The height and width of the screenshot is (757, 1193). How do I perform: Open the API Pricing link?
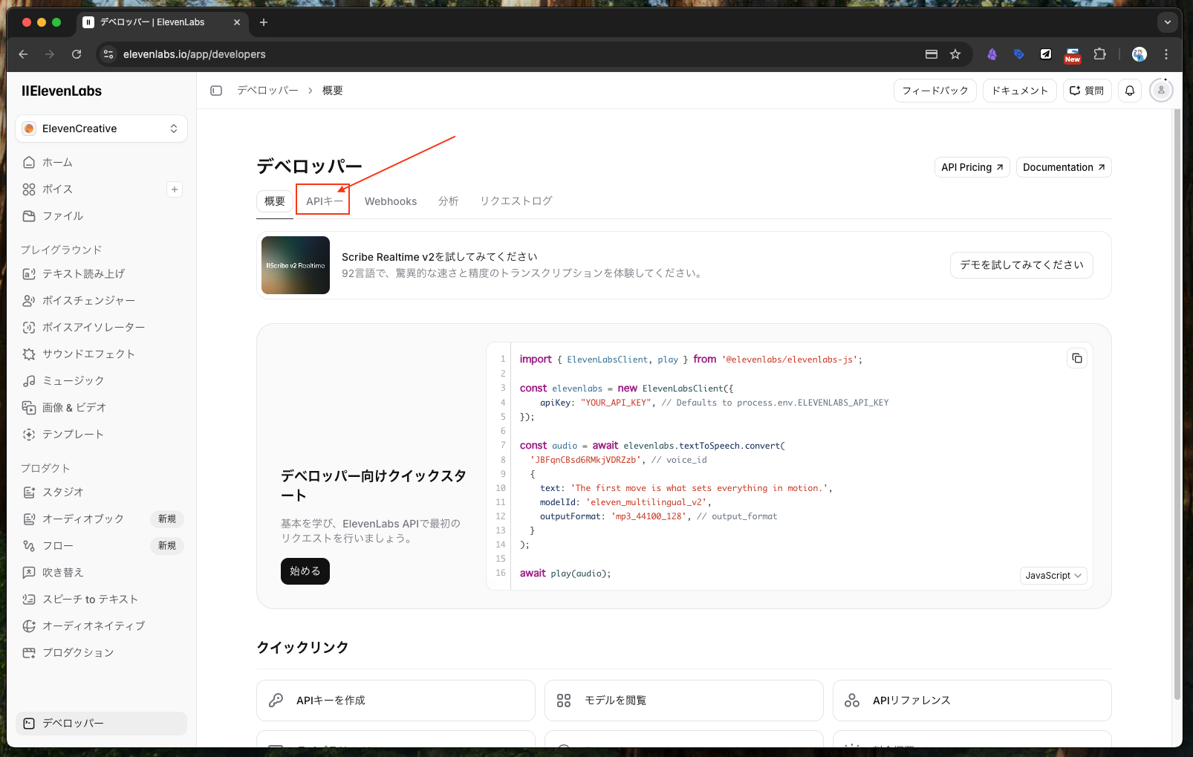972,167
